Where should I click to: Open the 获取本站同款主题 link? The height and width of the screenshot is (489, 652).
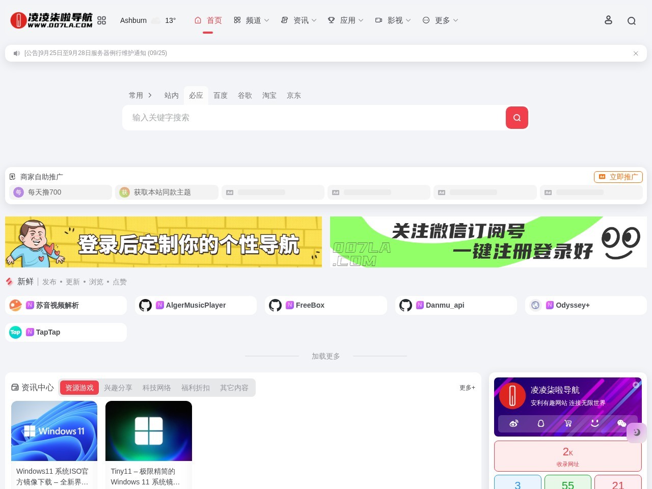click(x=167, y=192)
